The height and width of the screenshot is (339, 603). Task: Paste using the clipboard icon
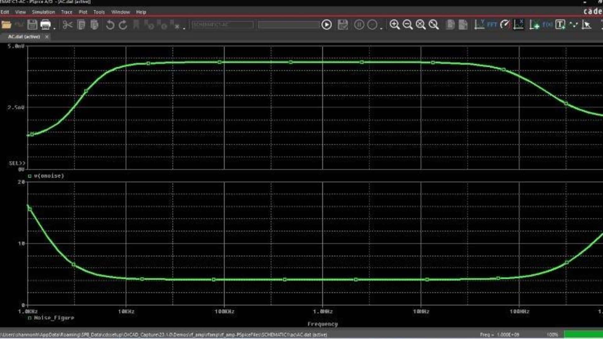[x=94, y=24]
